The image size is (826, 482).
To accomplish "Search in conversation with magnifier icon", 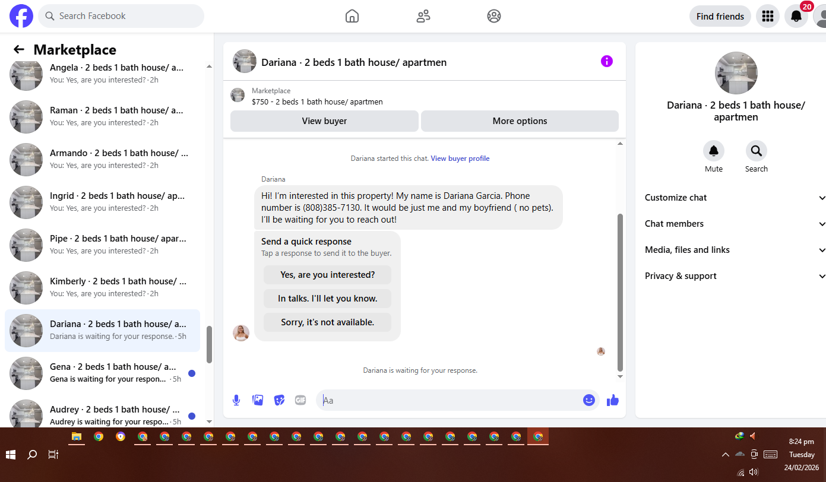I will (x=757, y=151).
